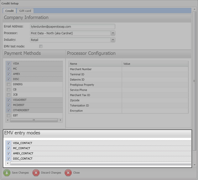Click the Save Changes button label
Viewport: 198px width, 180px height.
click(x=20, y=173)
